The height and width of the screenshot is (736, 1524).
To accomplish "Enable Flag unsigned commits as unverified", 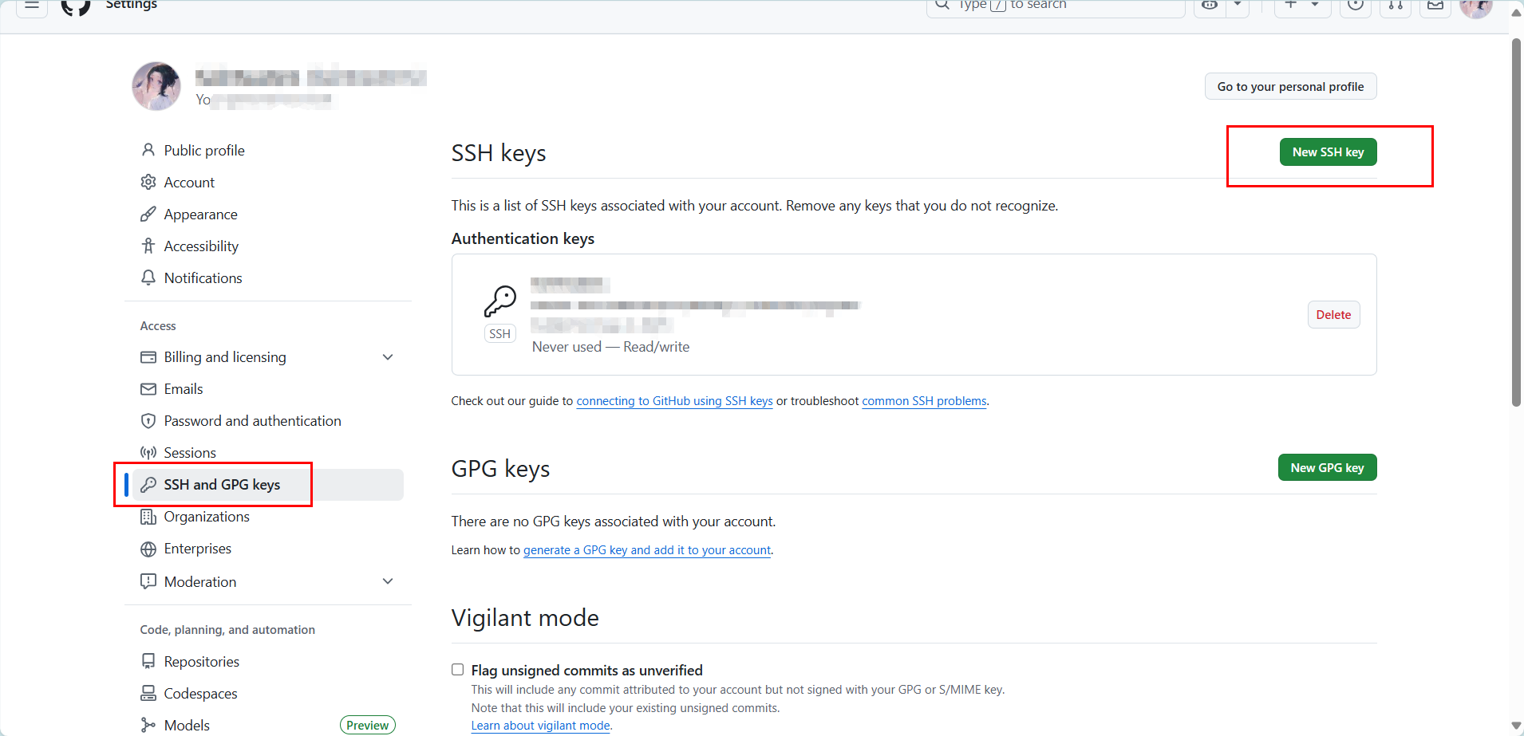I will click(x=458, y=670).
